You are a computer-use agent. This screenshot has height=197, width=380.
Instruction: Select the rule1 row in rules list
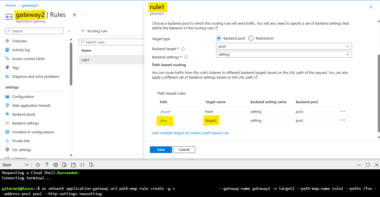coord(111,60)
